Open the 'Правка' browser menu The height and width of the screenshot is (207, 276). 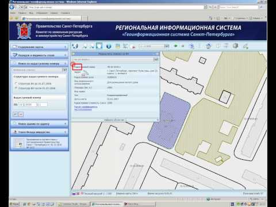point(22,13)
